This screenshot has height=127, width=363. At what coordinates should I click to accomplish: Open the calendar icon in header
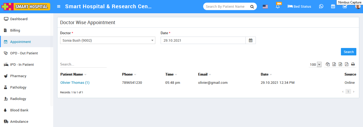pos(333,6)
